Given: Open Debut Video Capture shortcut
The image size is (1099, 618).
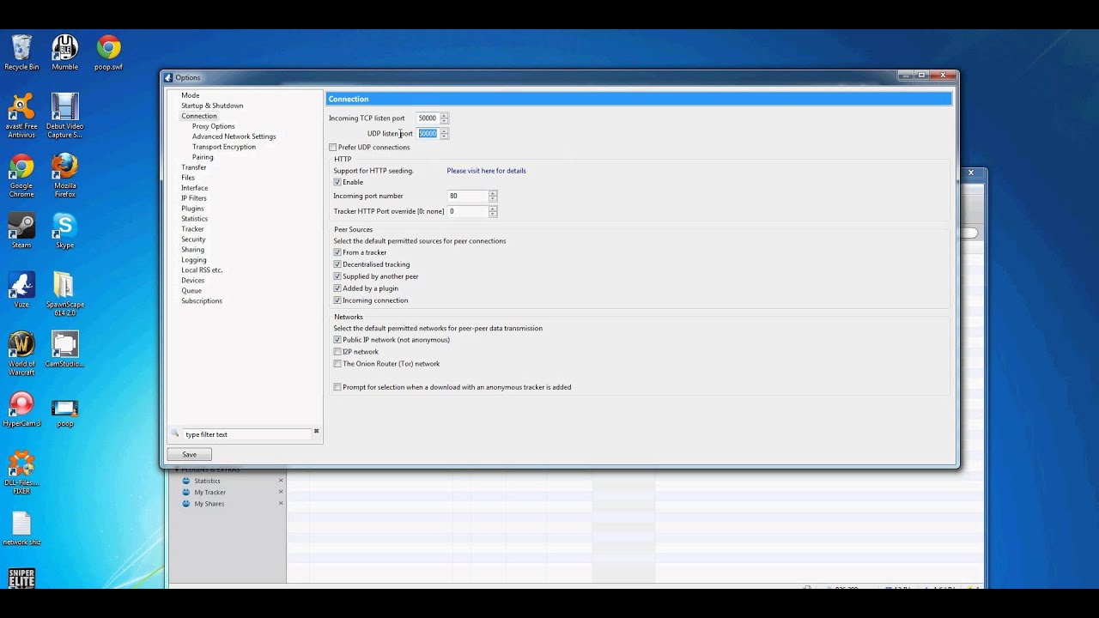Looking at the screenshot, I should click(x=64, y=115).
